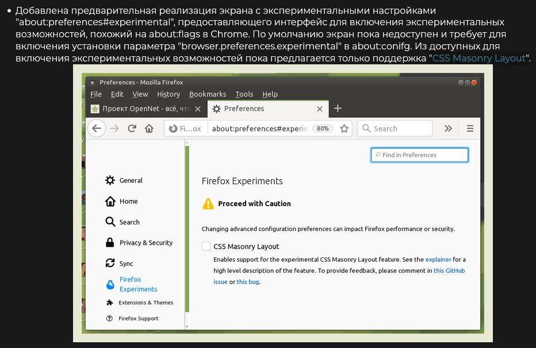536x348 pixels.
Task: Click the Find in Preferences field
Action: click(419, 155)
